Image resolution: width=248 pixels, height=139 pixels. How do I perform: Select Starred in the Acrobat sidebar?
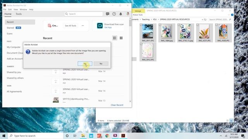pyautogui.click(x=10, y=28)
